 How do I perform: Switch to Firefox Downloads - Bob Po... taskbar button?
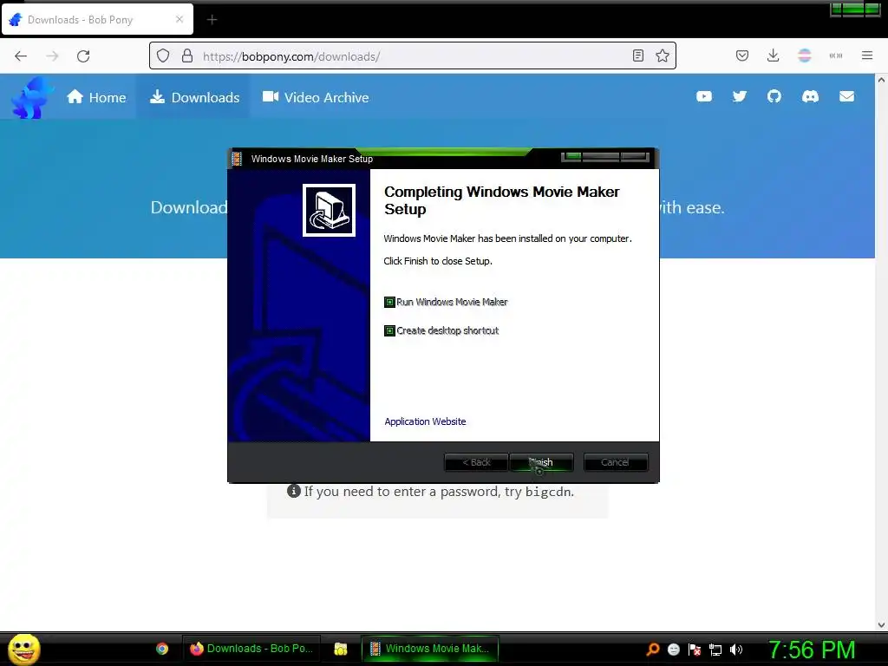[x=251, y=649]
